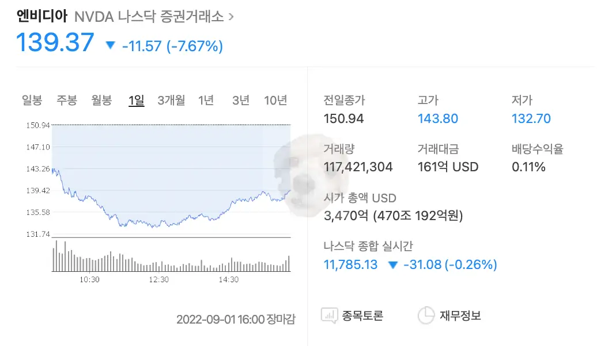
Task: Switch to the 1년 chart
Action: (206, 100)
